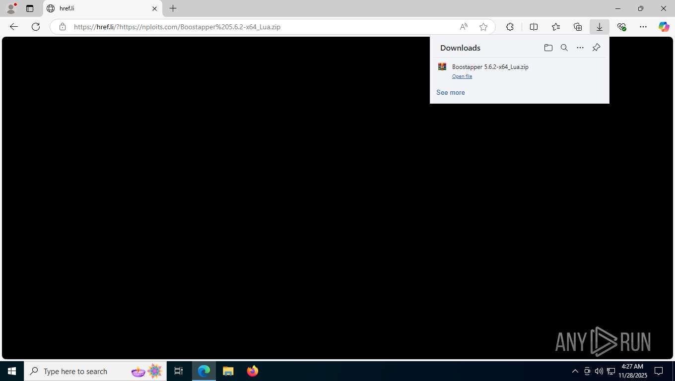Click See more downloads

click(451, 92)
